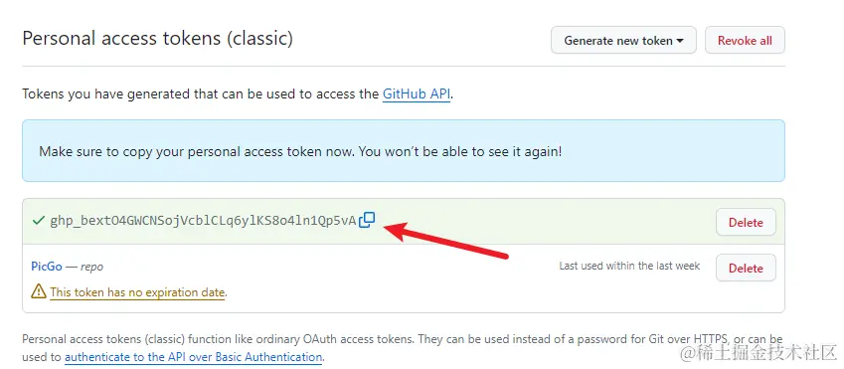Open the PicGo token settings link

[x=47, y=267]
